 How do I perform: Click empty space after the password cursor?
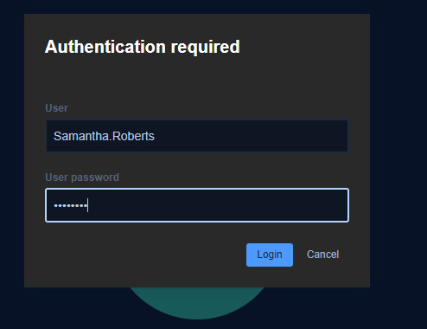click(x=218, y=205)
